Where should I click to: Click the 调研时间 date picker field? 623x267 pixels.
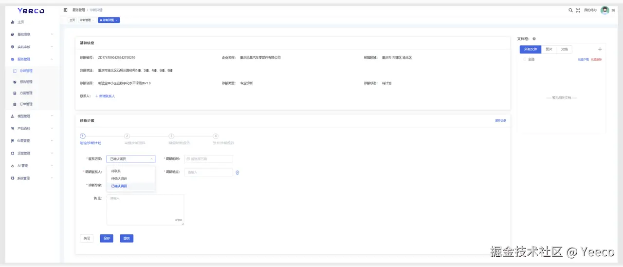click(208, 159)
